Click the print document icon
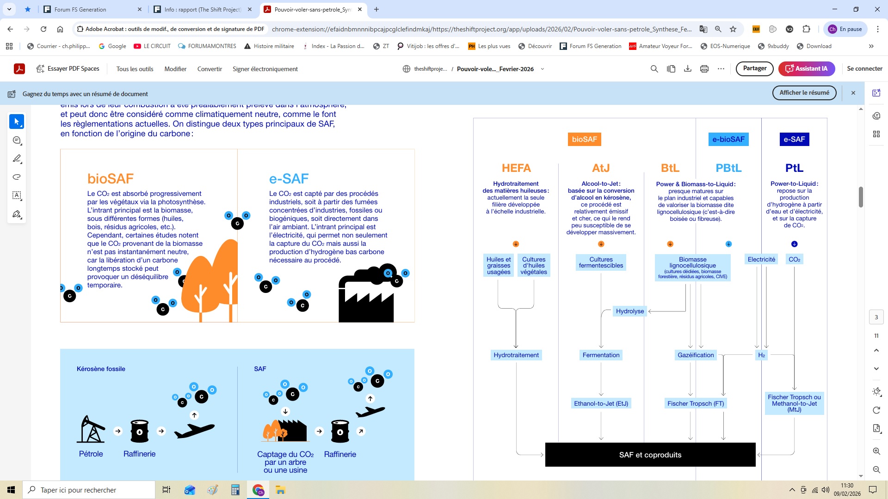This screenshot has width=888, height=499. point(704,69)
